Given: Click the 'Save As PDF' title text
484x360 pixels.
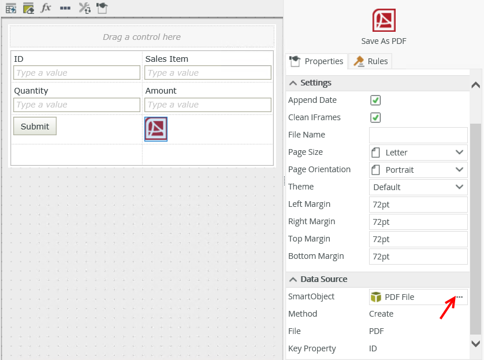Looking at the screenshot, I should (384, 41).
